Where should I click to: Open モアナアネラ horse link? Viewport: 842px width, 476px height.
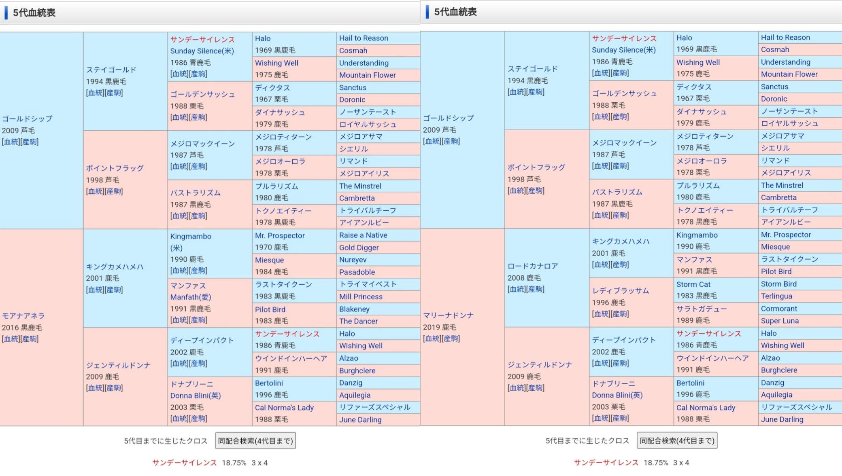coord(23,315)
